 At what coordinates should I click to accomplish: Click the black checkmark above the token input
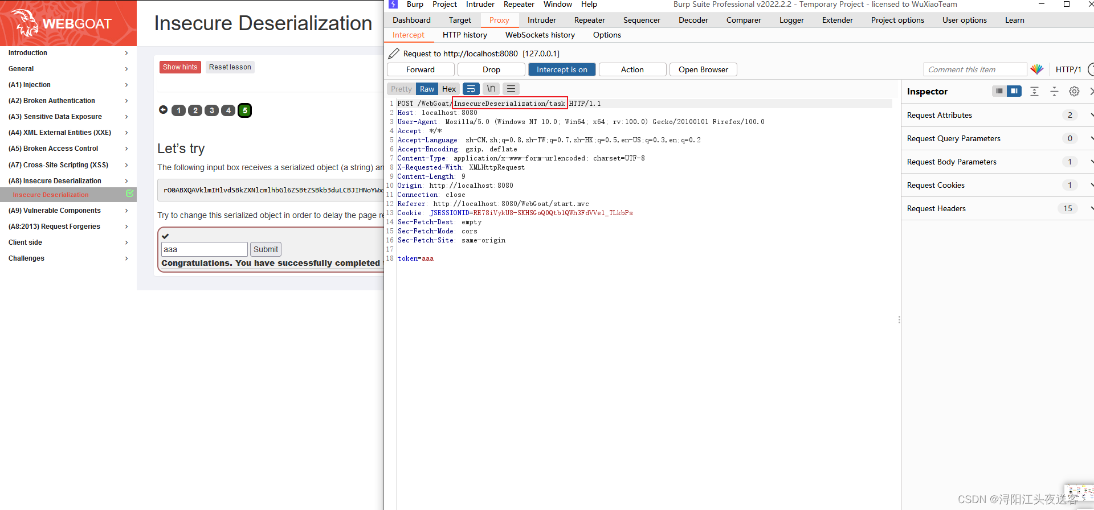click(165, 236)
